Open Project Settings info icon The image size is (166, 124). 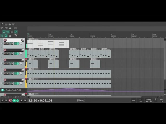(x=14, y=24)
